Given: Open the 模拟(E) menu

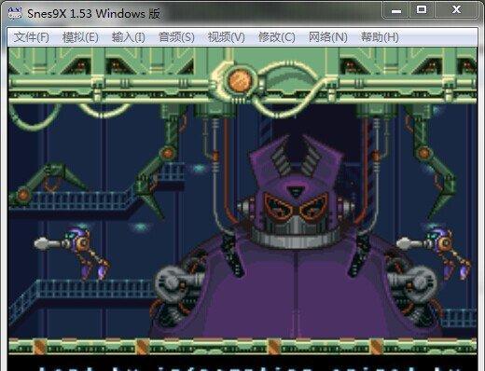Looking at the screenshot, I should tap(80, 37).
